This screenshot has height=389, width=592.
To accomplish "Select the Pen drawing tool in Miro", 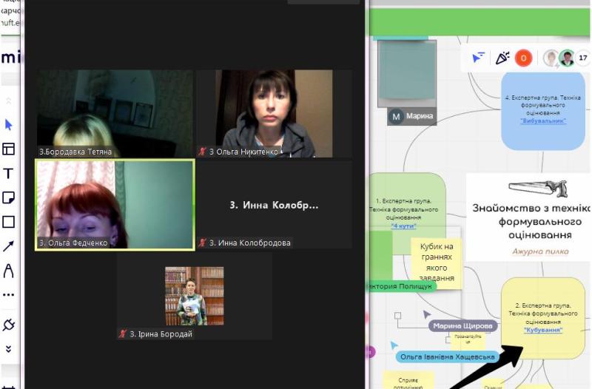I will (x=8, y=271).
